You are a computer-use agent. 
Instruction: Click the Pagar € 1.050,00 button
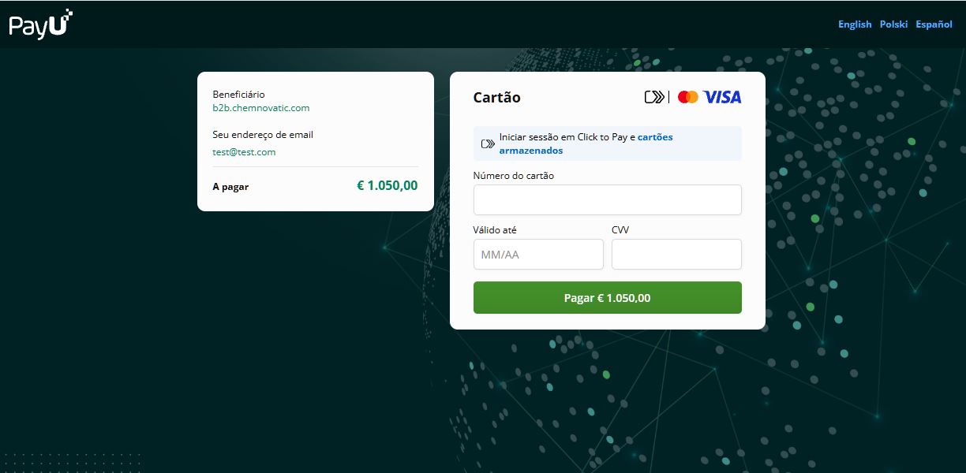(x=607, y=298)
